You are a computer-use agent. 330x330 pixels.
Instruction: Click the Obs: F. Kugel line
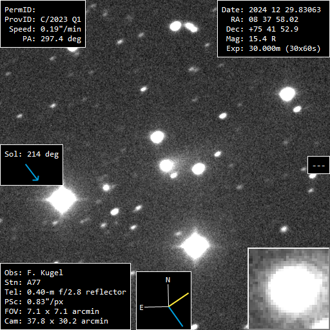pos(34,273)
